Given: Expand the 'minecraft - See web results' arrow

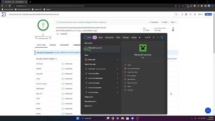Looking at the screenshot, I should click(x=118, y=69).
